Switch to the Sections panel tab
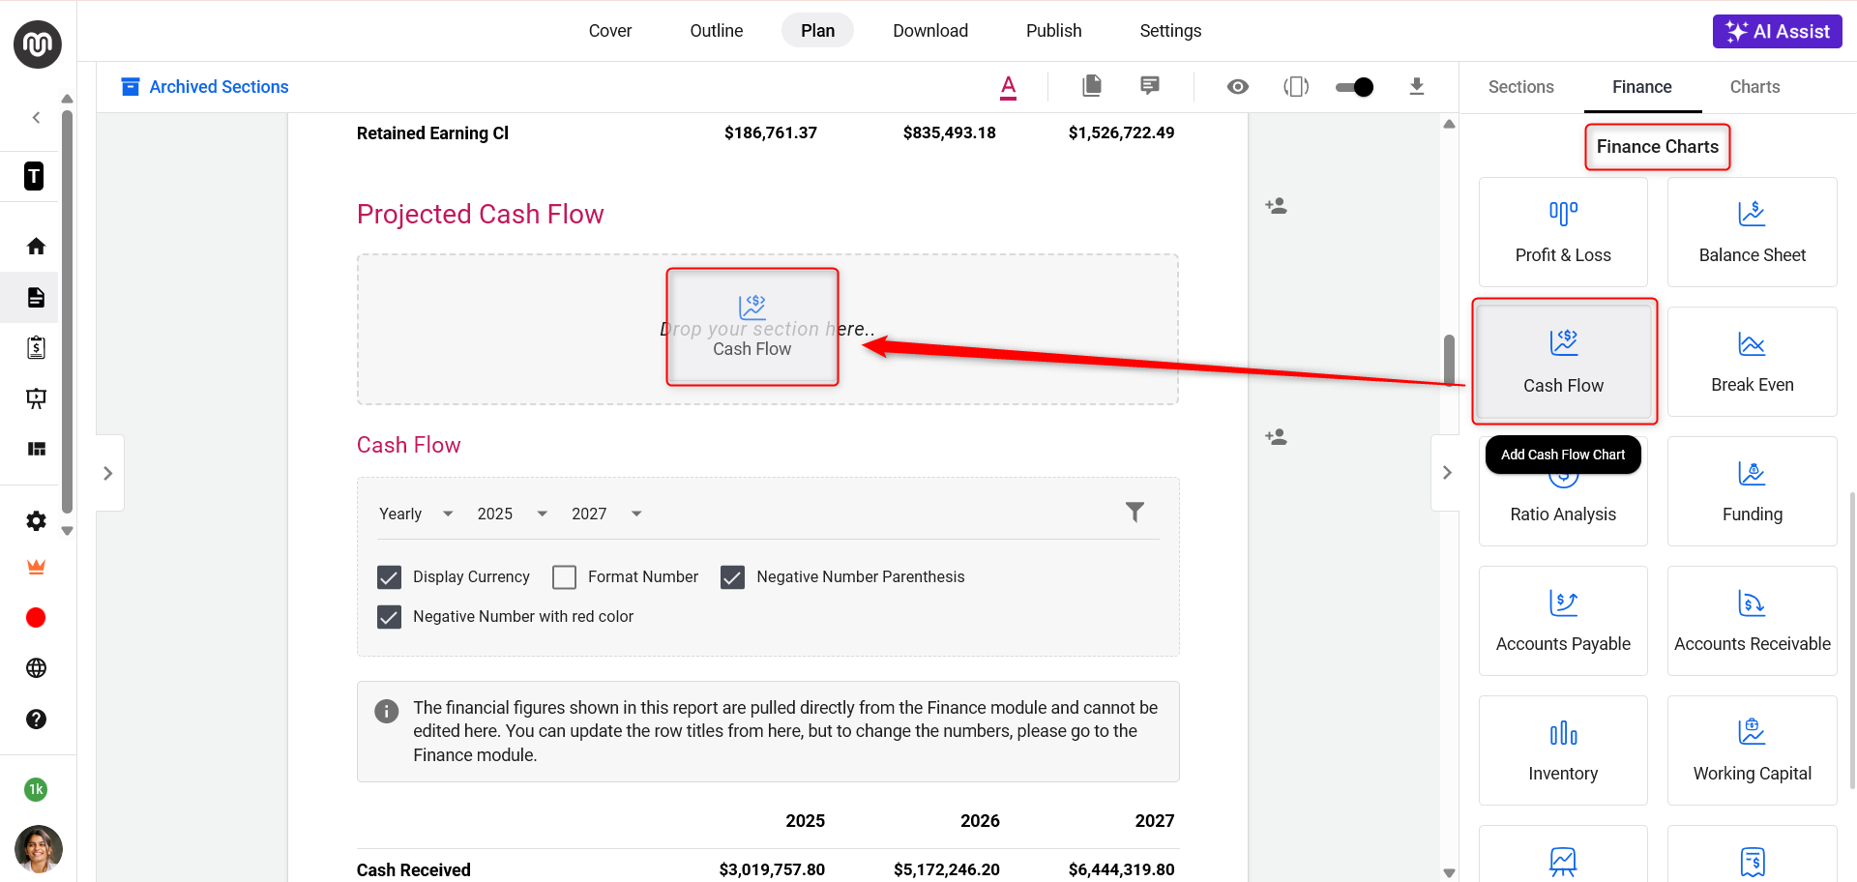 click(x=1520, y=87)
